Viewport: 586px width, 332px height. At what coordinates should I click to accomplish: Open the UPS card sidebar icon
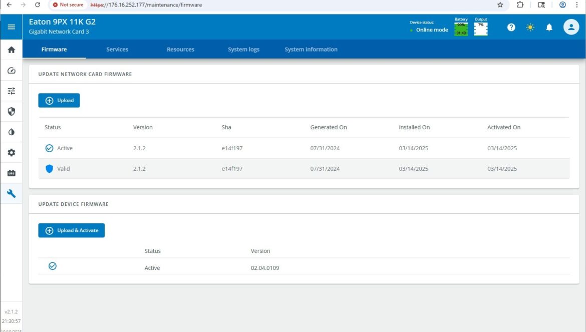coord(11,173)
